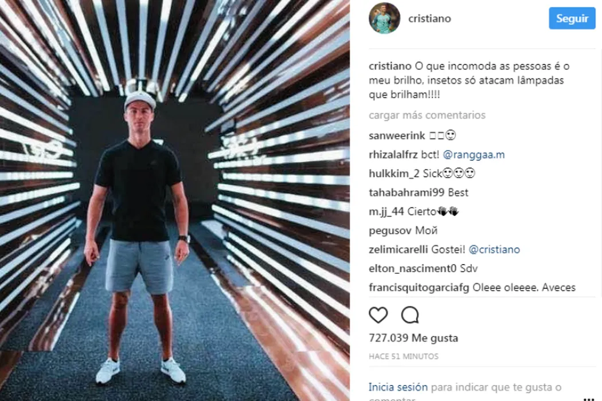Open cristiano username in post header
The height and width of the screenshot is (401, 602).
[x=429, y=18]
